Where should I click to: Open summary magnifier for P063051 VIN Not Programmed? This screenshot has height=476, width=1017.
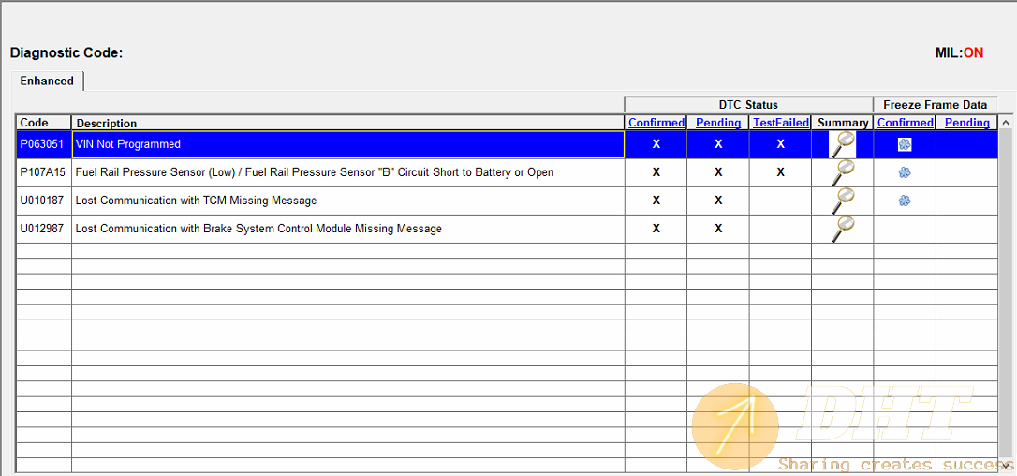coord(843,144)
